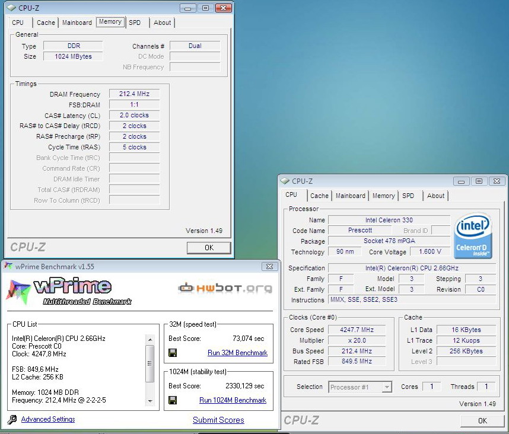Click the CAS# Latency 2.0 clocks field

(135, 115)
